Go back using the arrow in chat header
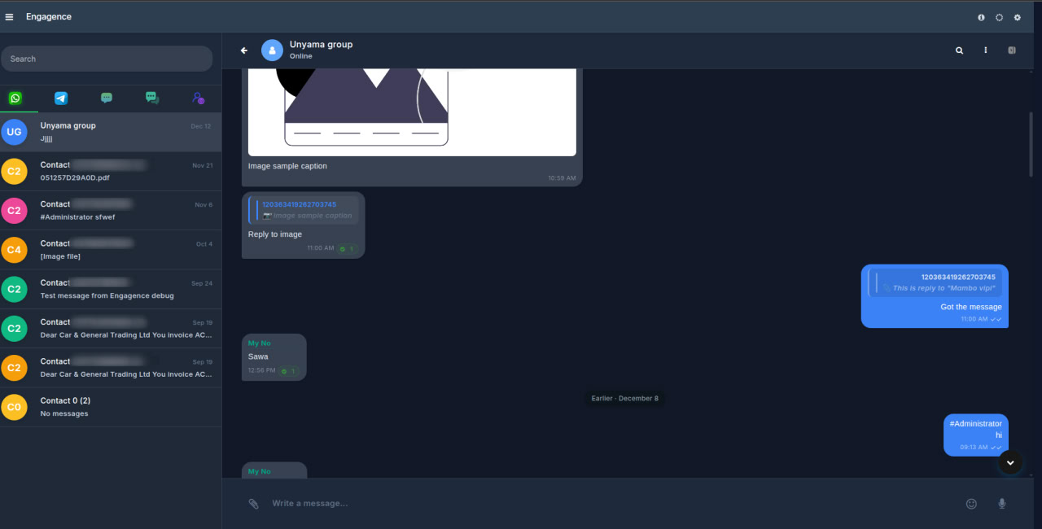The width and height of the screenshot is (1042, 529). pyautogui.click(x=243, y=50)
